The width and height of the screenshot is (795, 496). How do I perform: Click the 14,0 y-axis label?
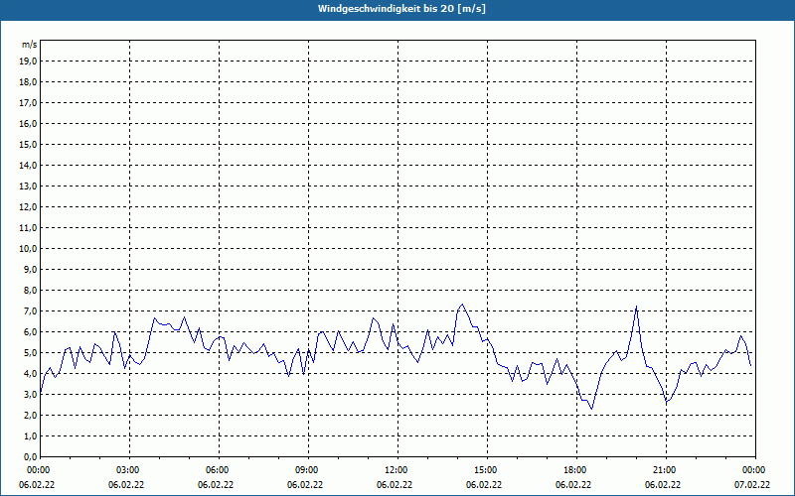(28, 166)
